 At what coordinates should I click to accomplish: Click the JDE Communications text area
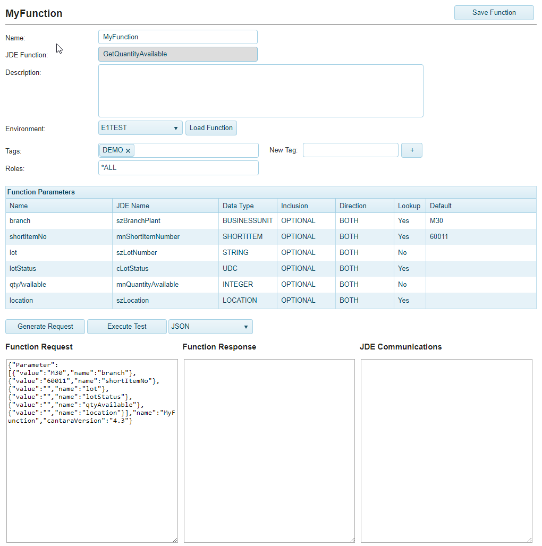(x=446, y=450)
